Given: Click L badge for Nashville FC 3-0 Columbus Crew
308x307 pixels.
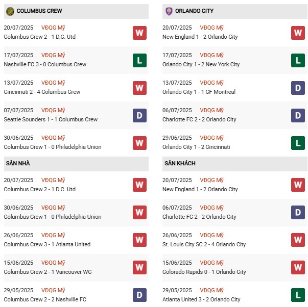Looking at the screenshot, I should click(x=139, y=60).
